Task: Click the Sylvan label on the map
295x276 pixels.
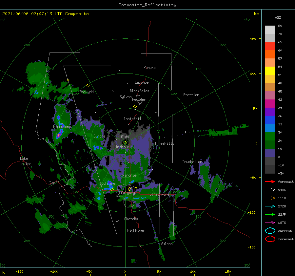Action: (126, 97)
